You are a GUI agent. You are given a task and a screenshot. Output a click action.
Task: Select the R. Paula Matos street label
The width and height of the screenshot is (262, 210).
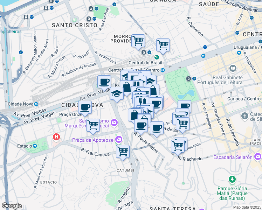[146, 142]
